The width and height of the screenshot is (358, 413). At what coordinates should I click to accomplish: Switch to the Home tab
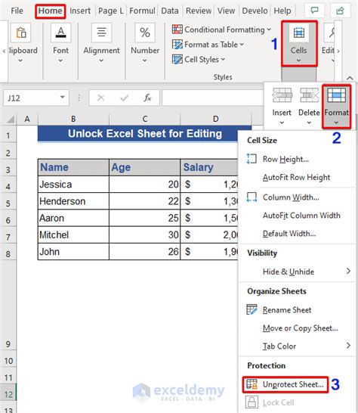[51, 11]
